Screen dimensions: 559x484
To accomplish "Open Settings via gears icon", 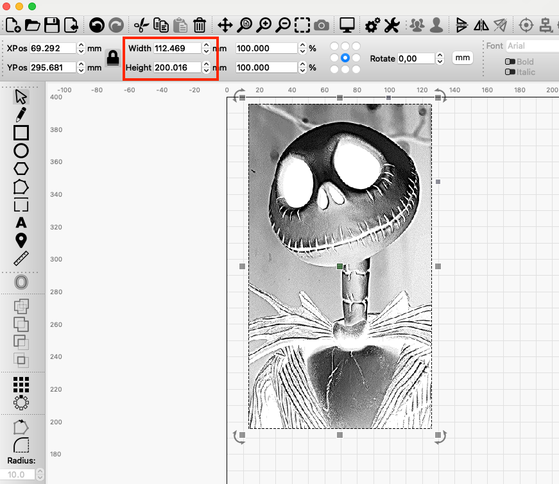I will (372, 25).
